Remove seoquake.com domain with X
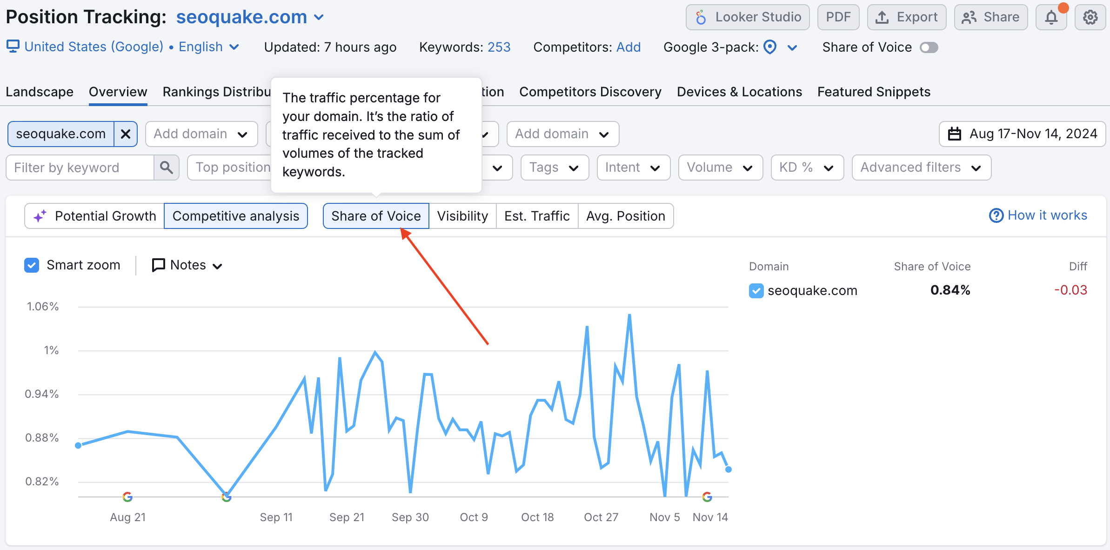 pos(126,134)
